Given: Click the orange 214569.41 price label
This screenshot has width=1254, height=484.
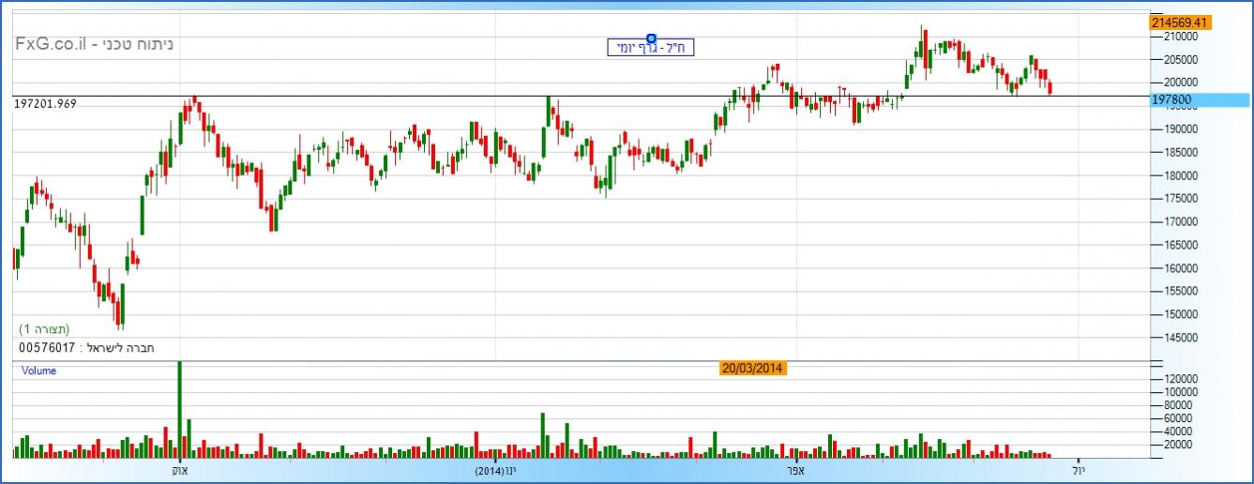Looking at the screenshot, I should (x=1182, y=23).
